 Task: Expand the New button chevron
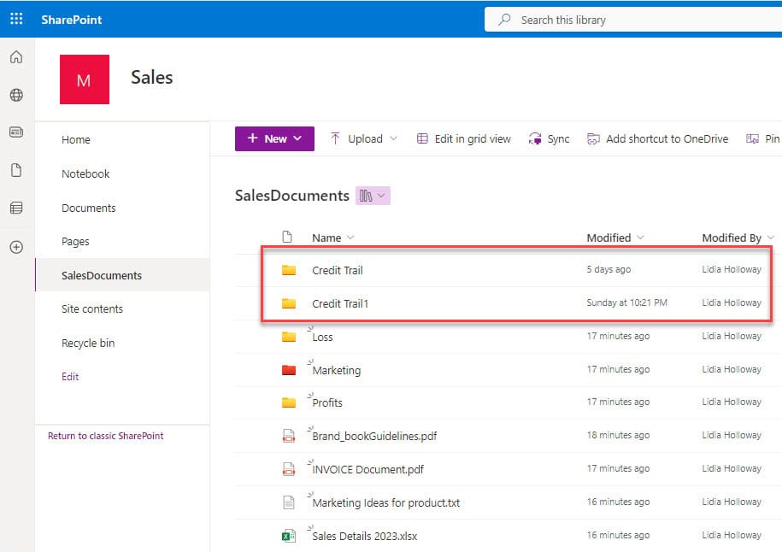pyautogui.click(x=297, y=138)
